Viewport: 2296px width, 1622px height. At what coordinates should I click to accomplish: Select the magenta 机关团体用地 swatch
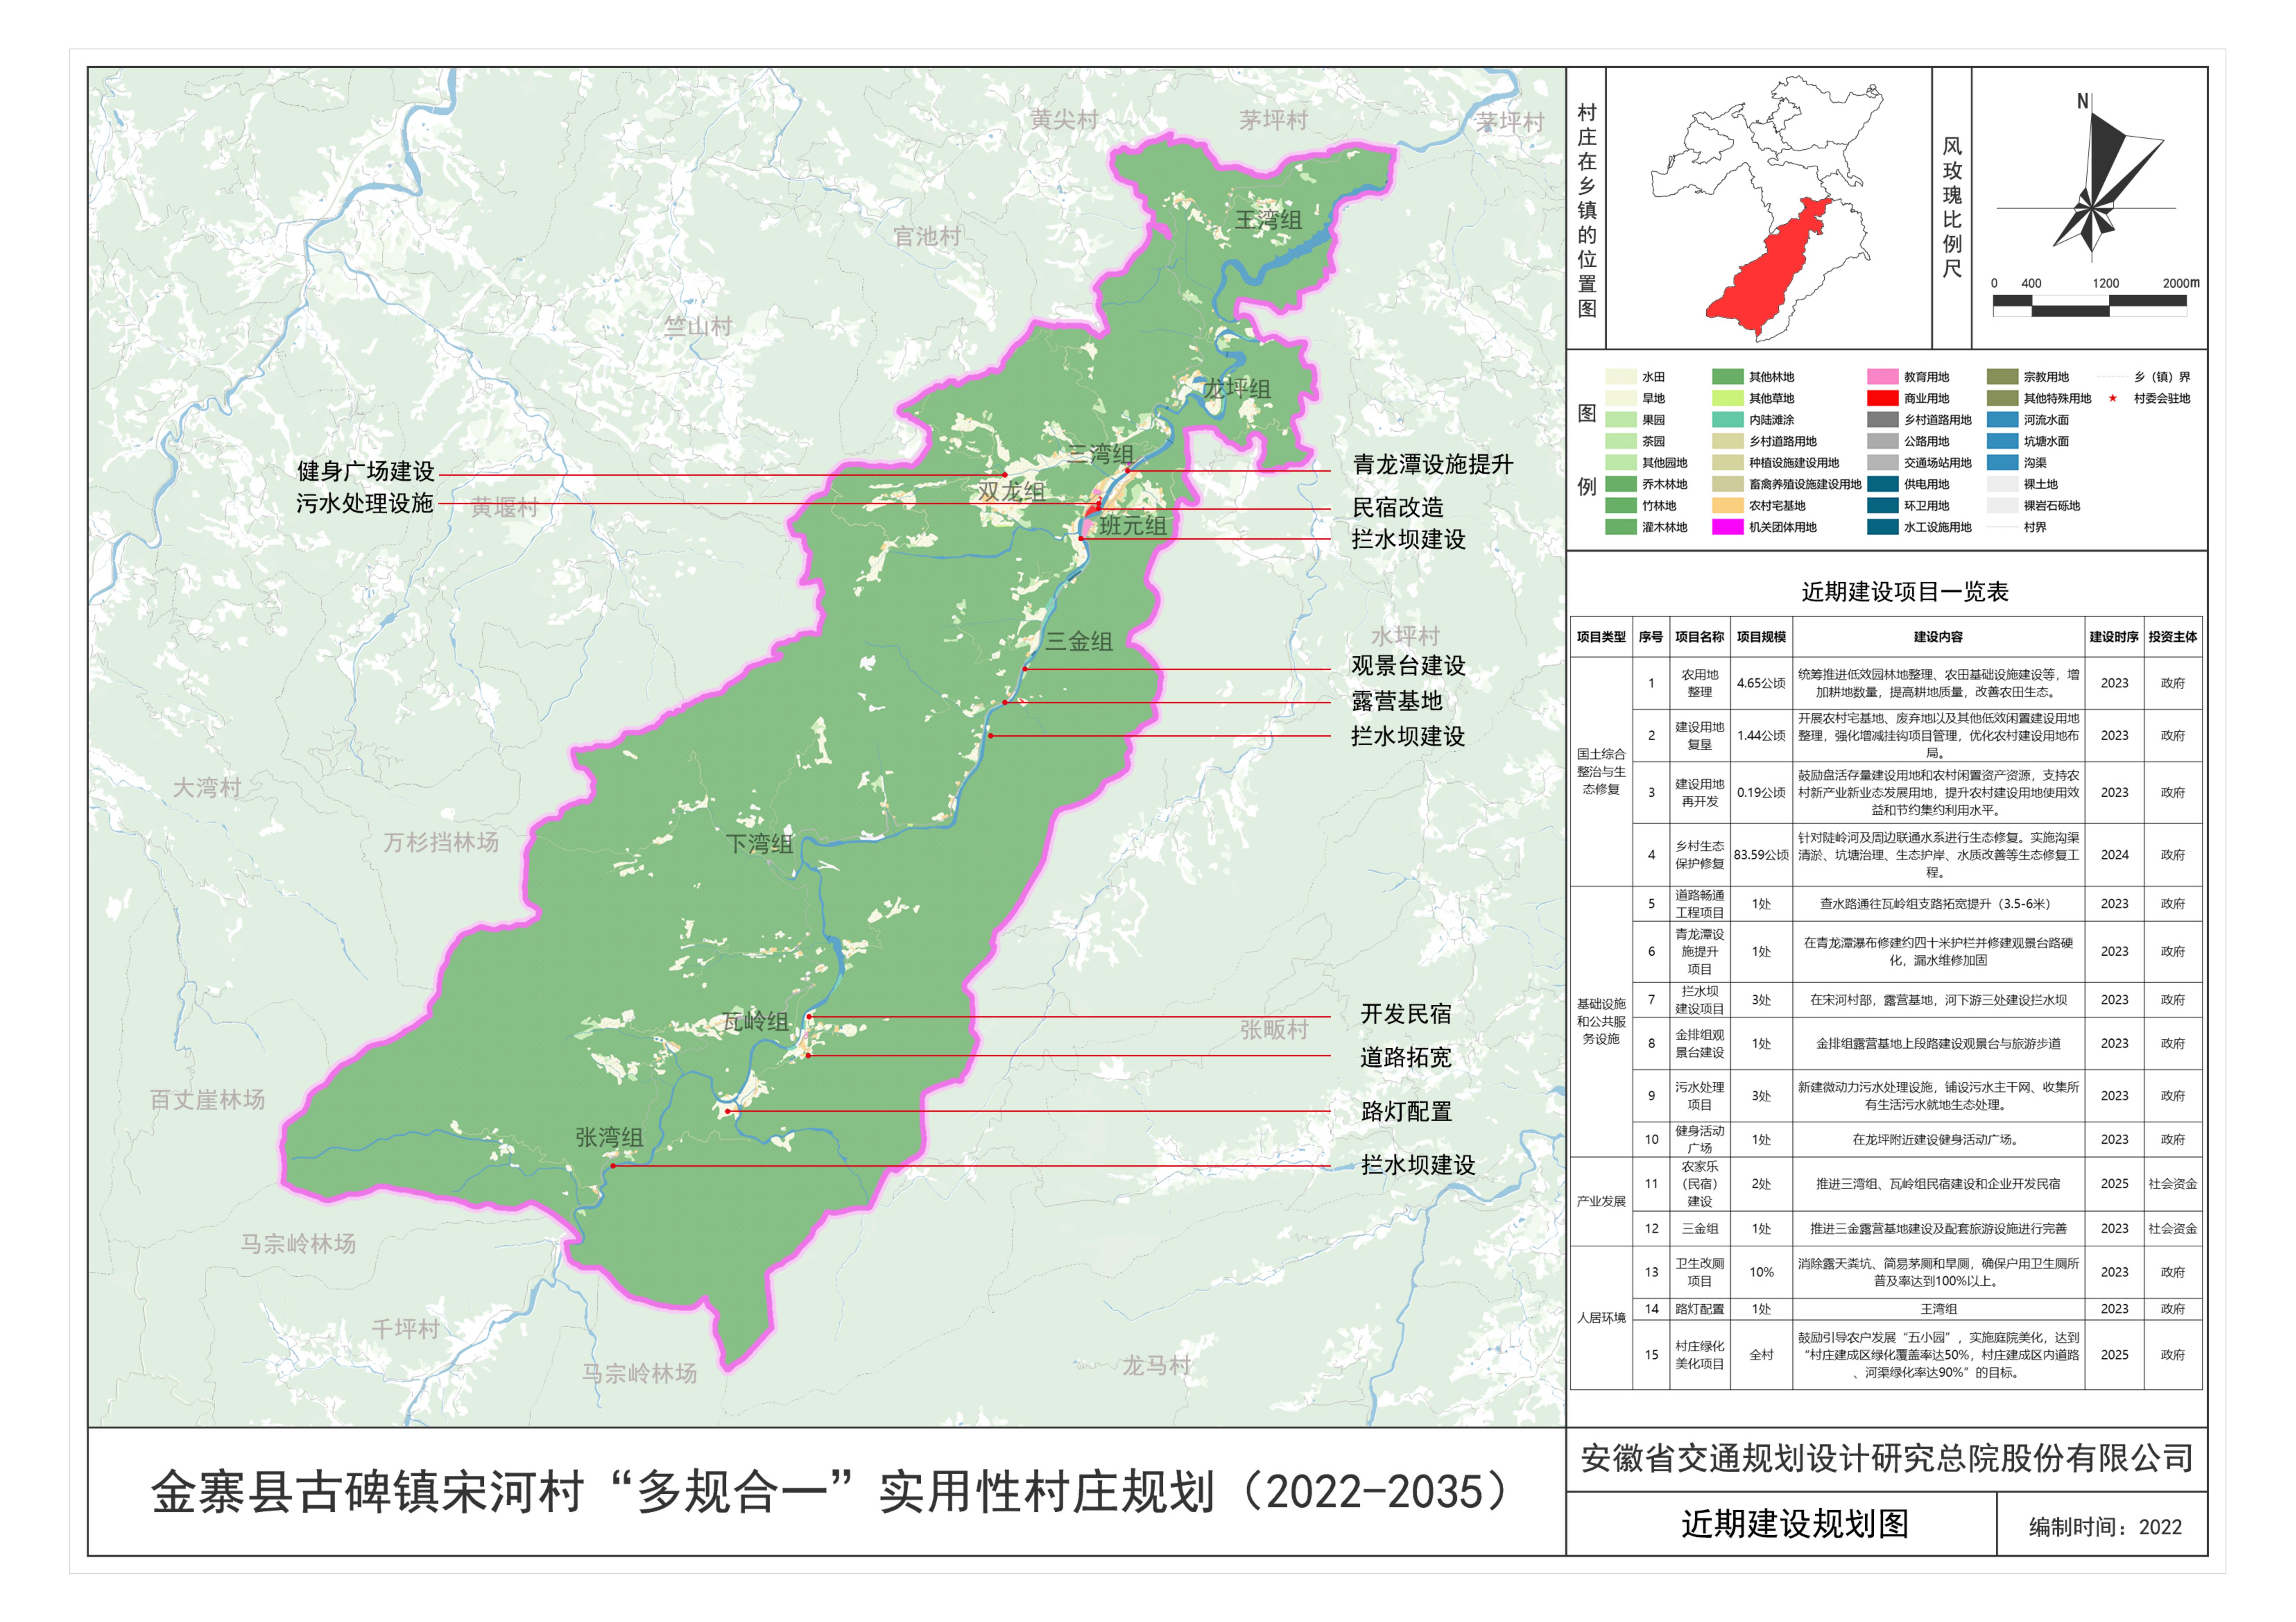pyautogui.click(x=1728, y=527)
